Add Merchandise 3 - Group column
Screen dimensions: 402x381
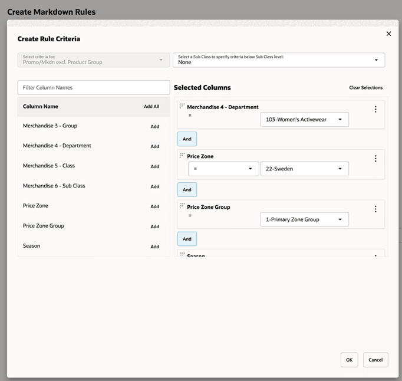[154, 126]
